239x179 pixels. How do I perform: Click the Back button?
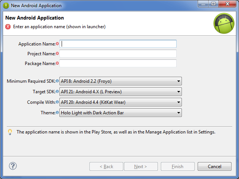106,166
